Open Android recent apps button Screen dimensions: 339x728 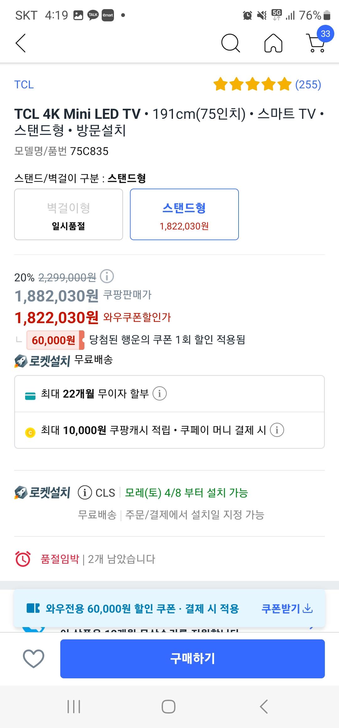tap(74, 707)
